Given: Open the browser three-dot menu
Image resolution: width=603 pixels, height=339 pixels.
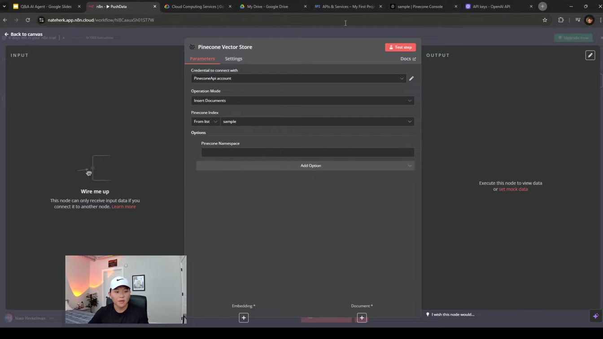Looking at the screenshot, I should click(x=600, y=20).
